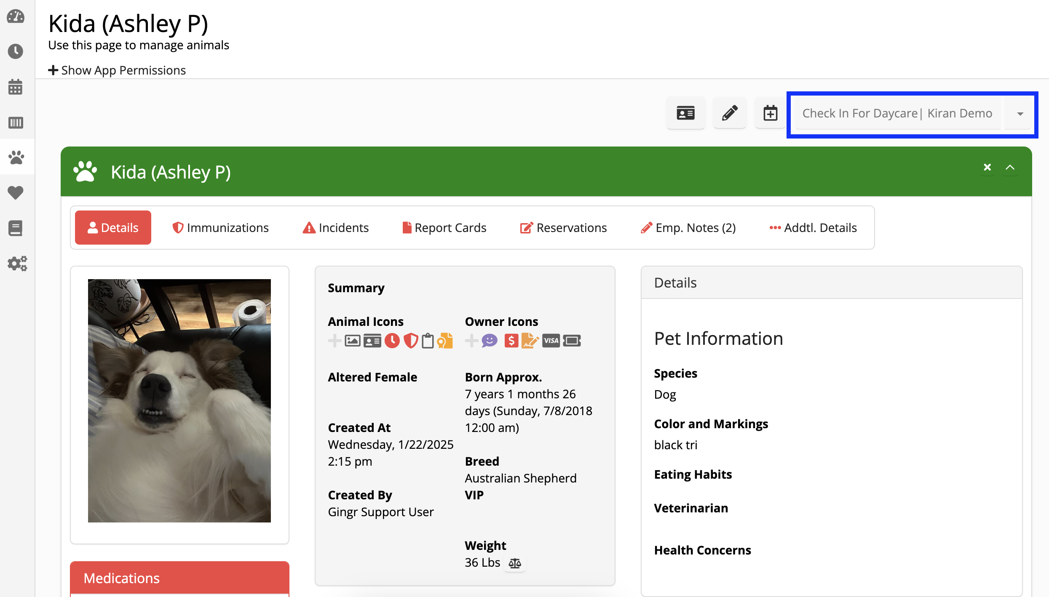Click the weight scale icon beside 36 Lbs
This screenshot has width=1049, height=597.
[x=515, y=563]
